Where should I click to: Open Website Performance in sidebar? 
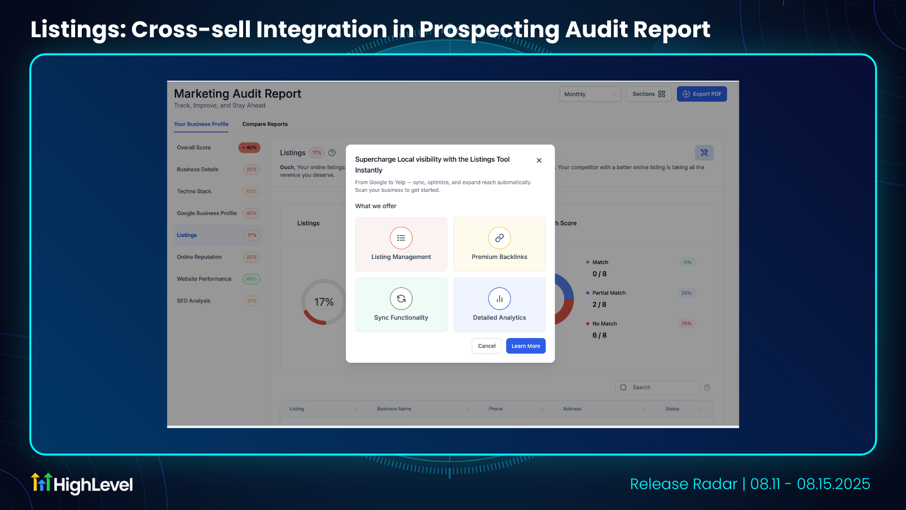tap(218, 279)
